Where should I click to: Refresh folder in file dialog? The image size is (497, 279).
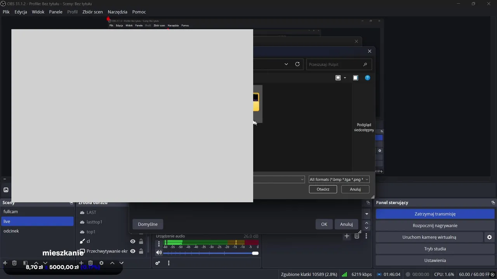[297, 64]
